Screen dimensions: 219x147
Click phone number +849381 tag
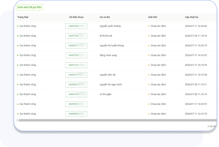coord(76,85)
